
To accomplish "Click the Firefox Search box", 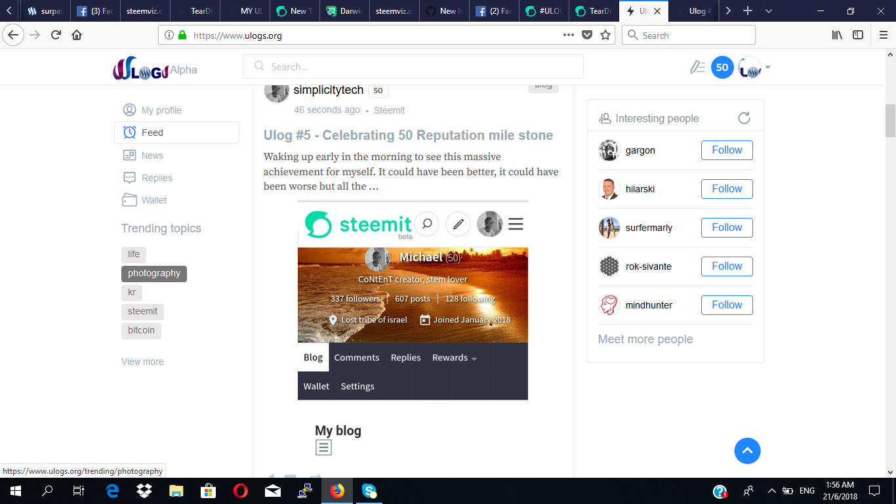I will coord(688,35).
